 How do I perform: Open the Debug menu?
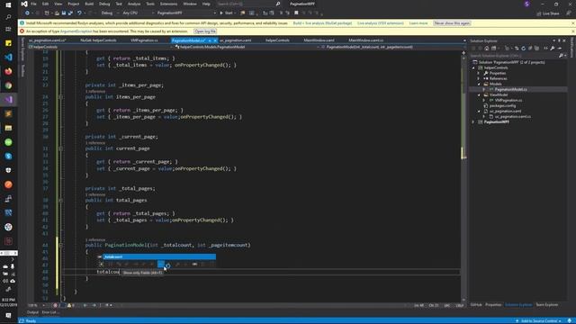point(104,4)
